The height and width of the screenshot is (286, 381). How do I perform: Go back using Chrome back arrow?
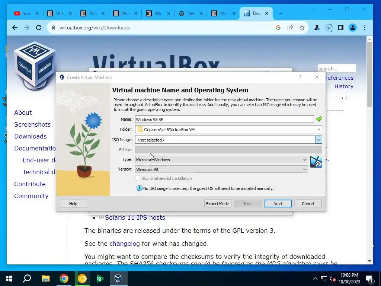click(15, 28)
